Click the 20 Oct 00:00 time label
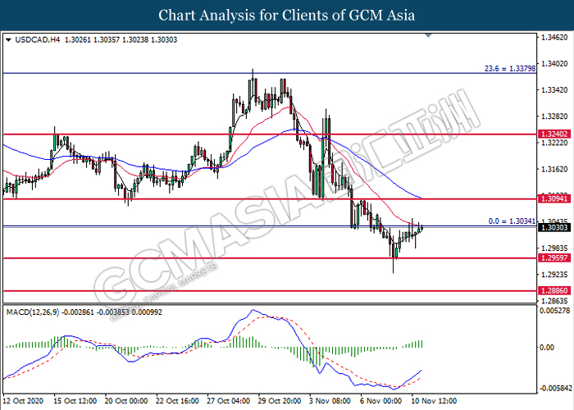 (125, 402)
